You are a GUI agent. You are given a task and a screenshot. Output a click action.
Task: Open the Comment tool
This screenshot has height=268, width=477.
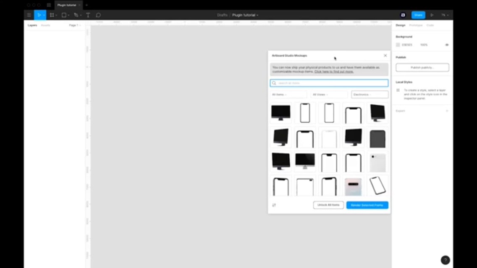98,15
